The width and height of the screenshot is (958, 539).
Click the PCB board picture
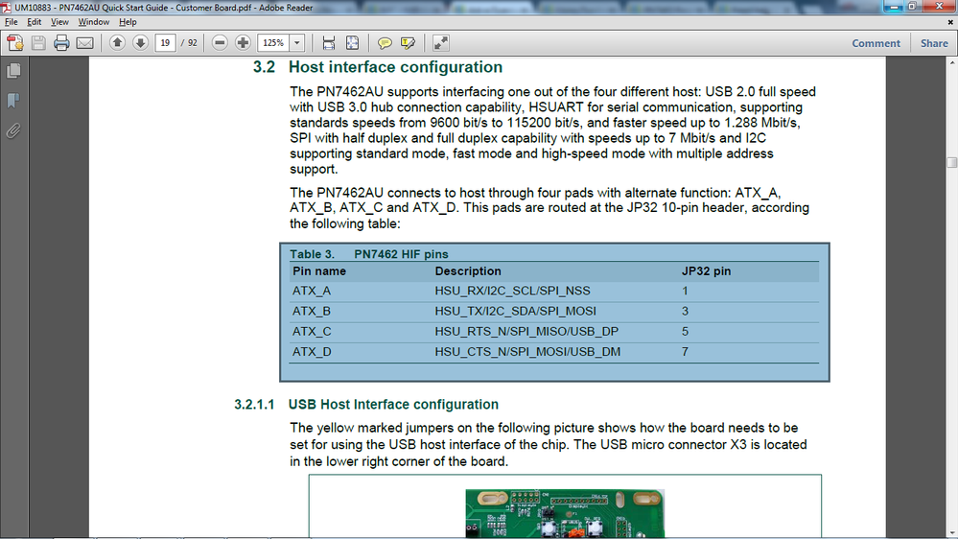tap(565, 513)
